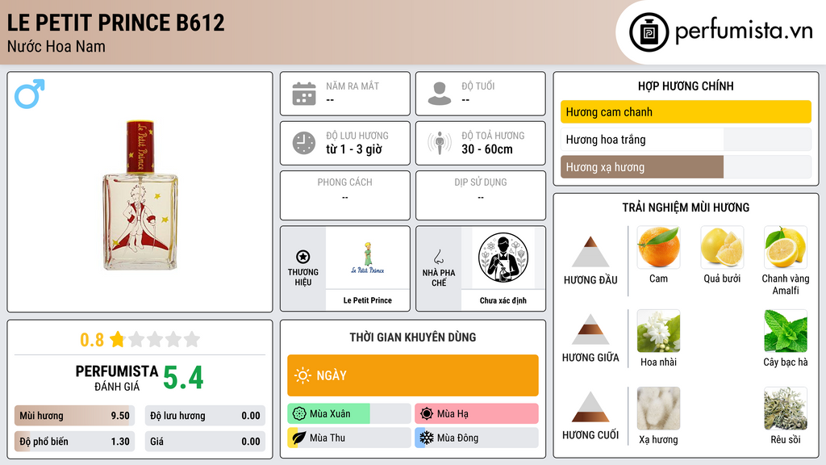Click the calendar icon for Năm ra mắt

[304, 94]
